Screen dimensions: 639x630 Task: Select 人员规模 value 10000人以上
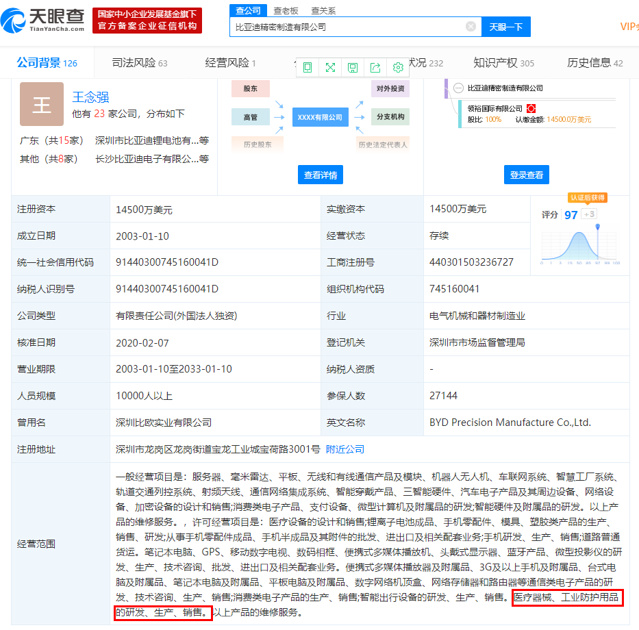pyautogui.click(x=145, y=396)
